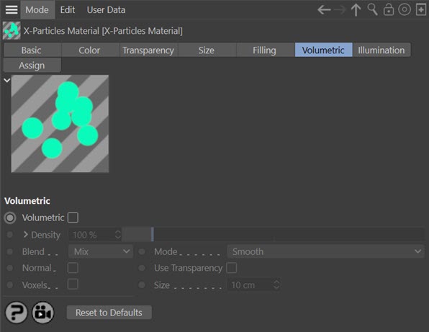Switch to the Basic tab
The height and width of the screenshot is (332, 429).
coord(32,50)
